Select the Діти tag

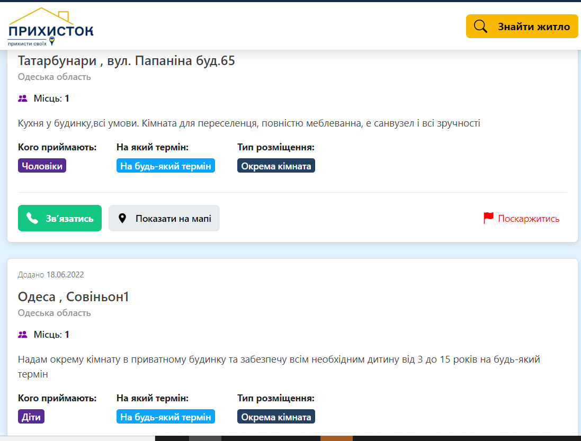click(31, 417)
